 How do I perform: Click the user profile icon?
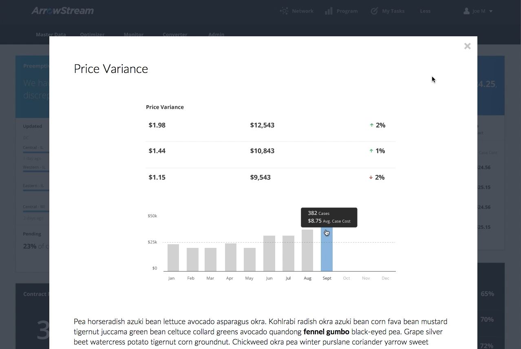click(466, 11)
